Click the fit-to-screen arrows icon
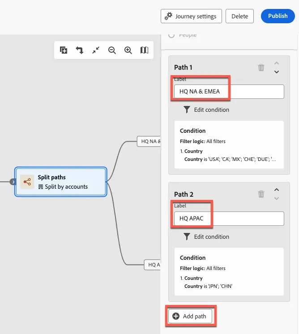Image resolution: width=299 pixels, height=334 pixels. click(96, 50)
